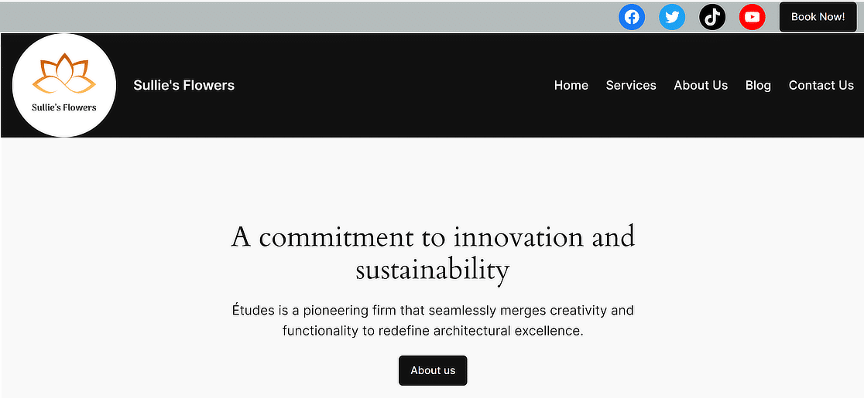Select About Us in the navigation bar
The height and width of the screenshot is (398, 864).
click(x=701, y=85)
